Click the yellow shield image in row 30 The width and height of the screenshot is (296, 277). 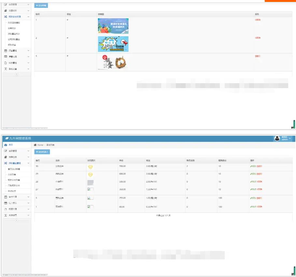click(91, 167)
